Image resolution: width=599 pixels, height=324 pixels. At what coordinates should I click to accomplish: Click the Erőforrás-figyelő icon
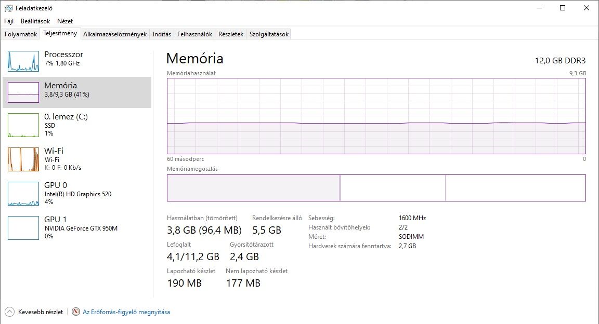click(x=76, y=312)
